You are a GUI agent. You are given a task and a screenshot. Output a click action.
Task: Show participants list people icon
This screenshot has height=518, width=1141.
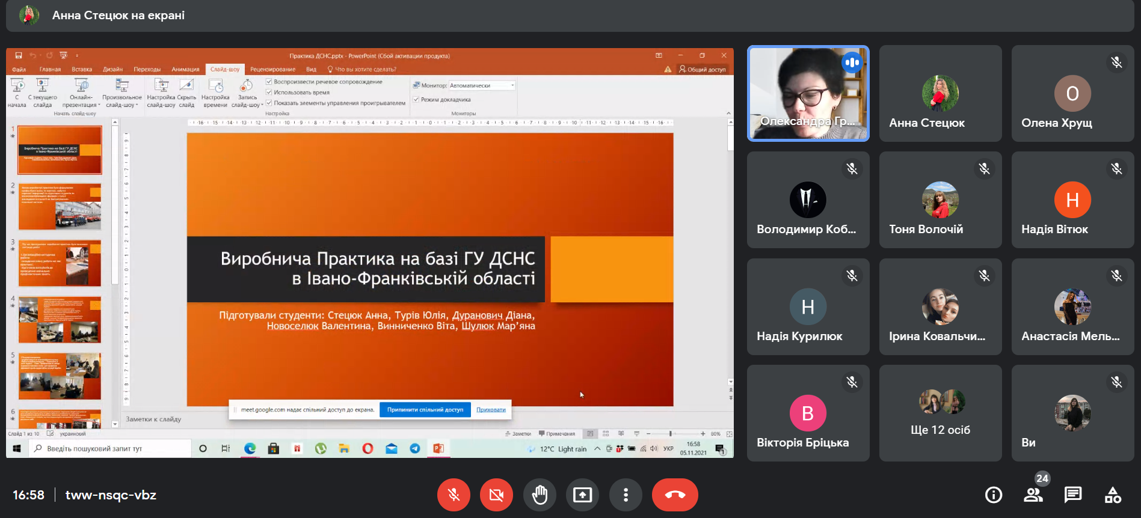pyautogui.click(x=1033, y=495)
